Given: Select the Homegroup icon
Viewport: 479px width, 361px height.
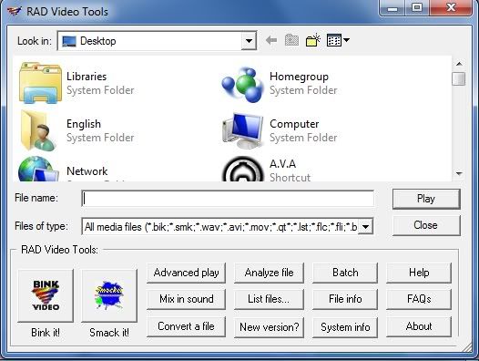Looking at the screenshot, I should 242,85.
